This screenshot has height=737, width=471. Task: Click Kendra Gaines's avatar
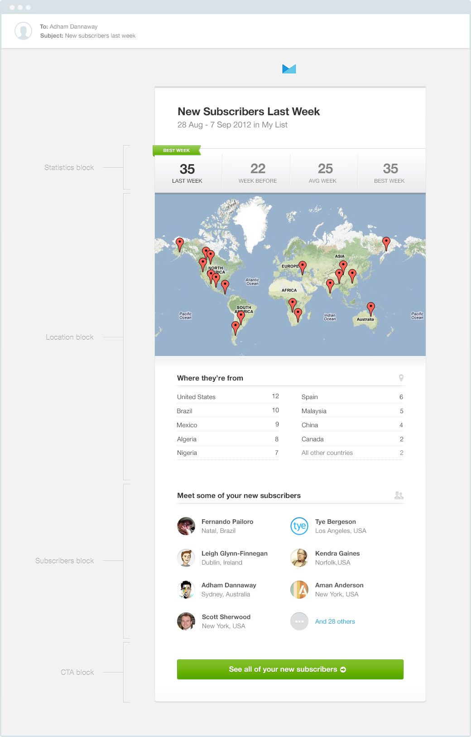click(299, 558)
